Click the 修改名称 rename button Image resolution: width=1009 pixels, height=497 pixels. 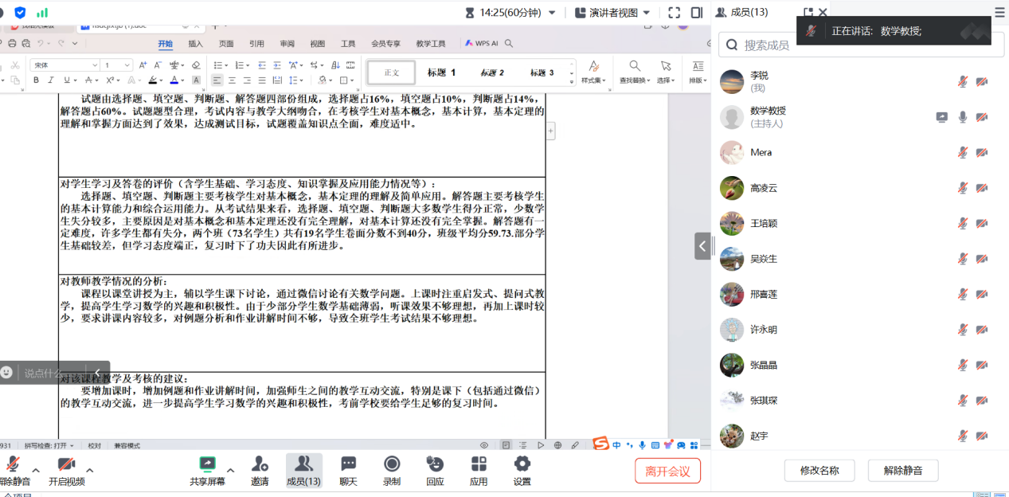[x=819, y=471]
